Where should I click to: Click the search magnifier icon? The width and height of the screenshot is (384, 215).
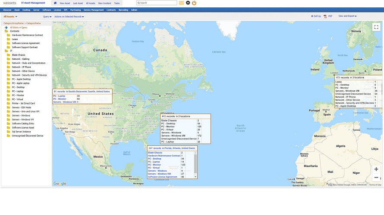click(x=138, y=3)
